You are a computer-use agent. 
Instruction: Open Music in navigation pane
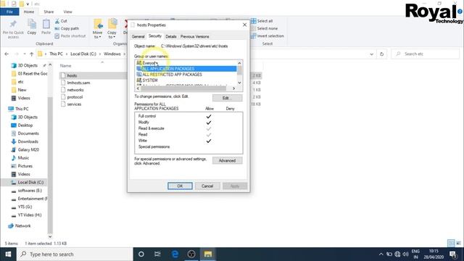(23, 158)
